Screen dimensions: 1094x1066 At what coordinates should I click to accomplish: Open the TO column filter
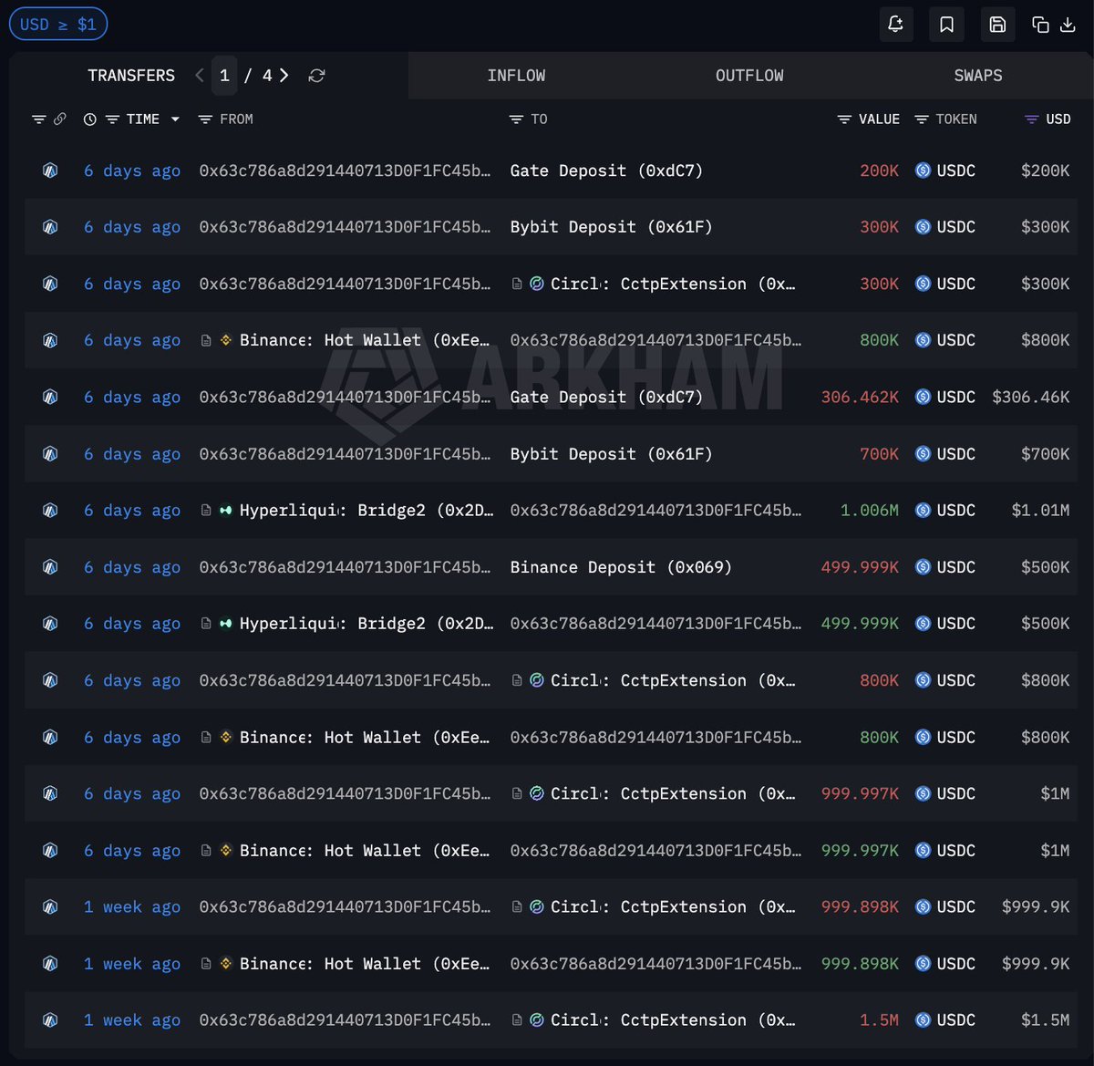click(516, 119)
